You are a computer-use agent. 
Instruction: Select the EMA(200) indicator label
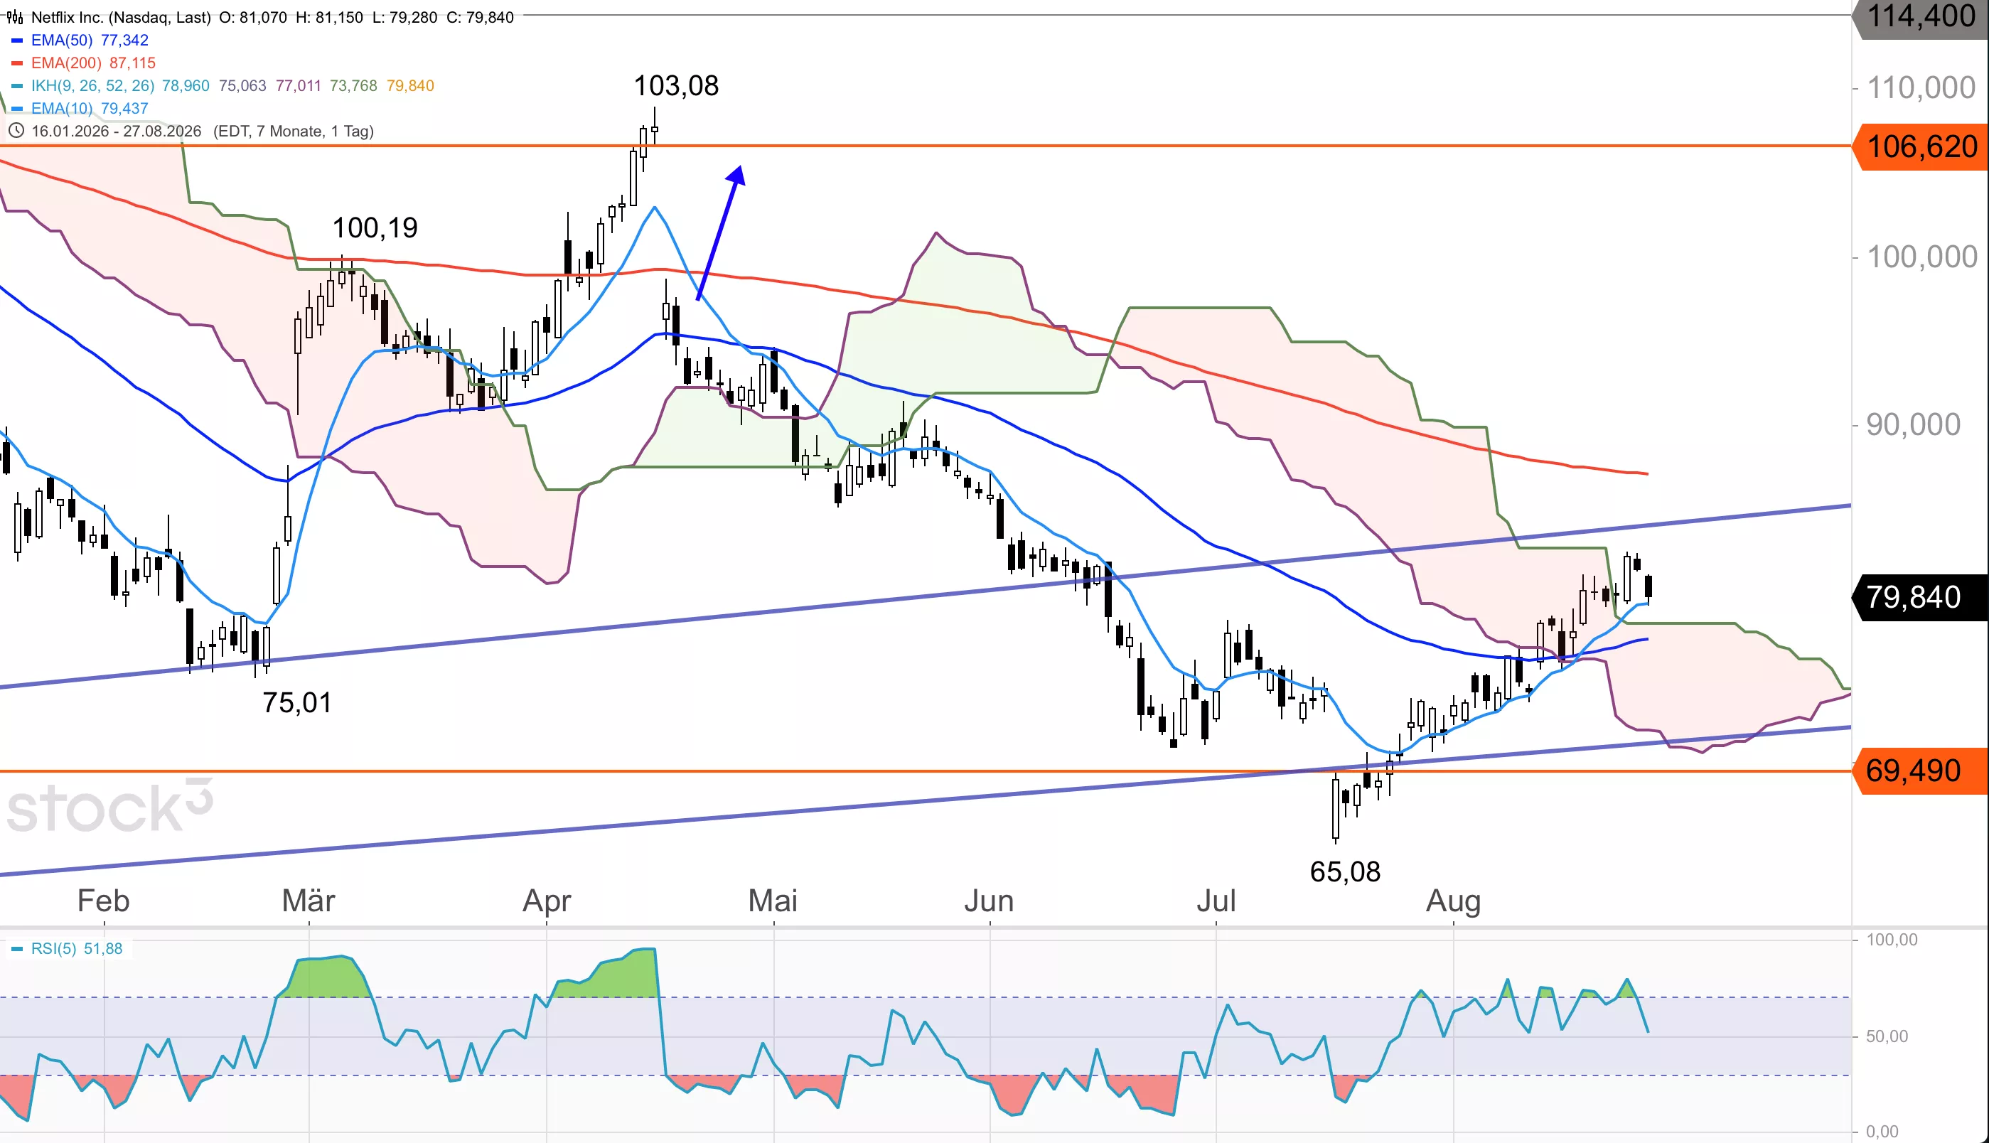[x=66, y=63]
